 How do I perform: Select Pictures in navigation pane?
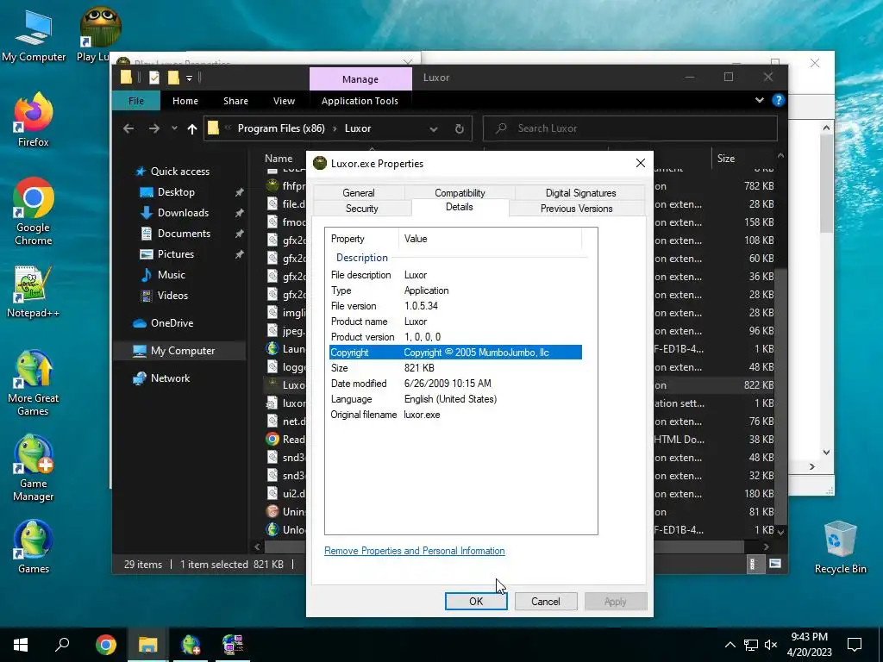pyautogui.click(x=175, y=254)
